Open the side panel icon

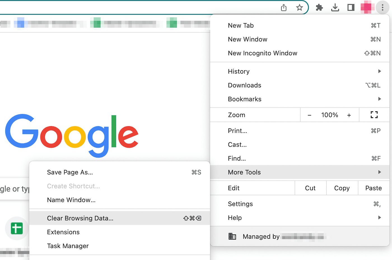click(x=351, y=8)
